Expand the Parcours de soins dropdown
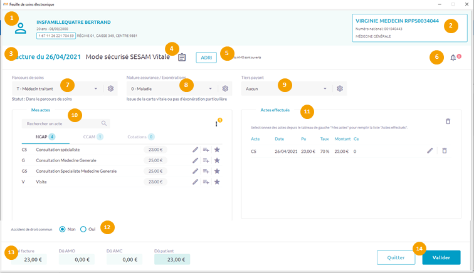Viewport: 474px width, 273px height. coord(96,89)
